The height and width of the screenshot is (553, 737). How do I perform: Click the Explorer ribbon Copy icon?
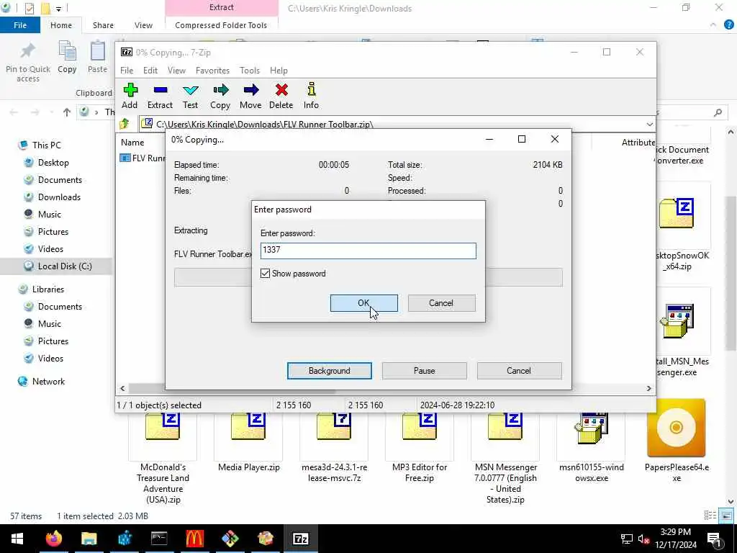(x=67, y=51)
